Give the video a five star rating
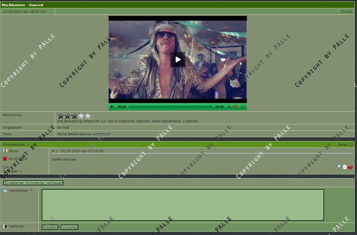This screenshot has width=357, height=235. 88,116
